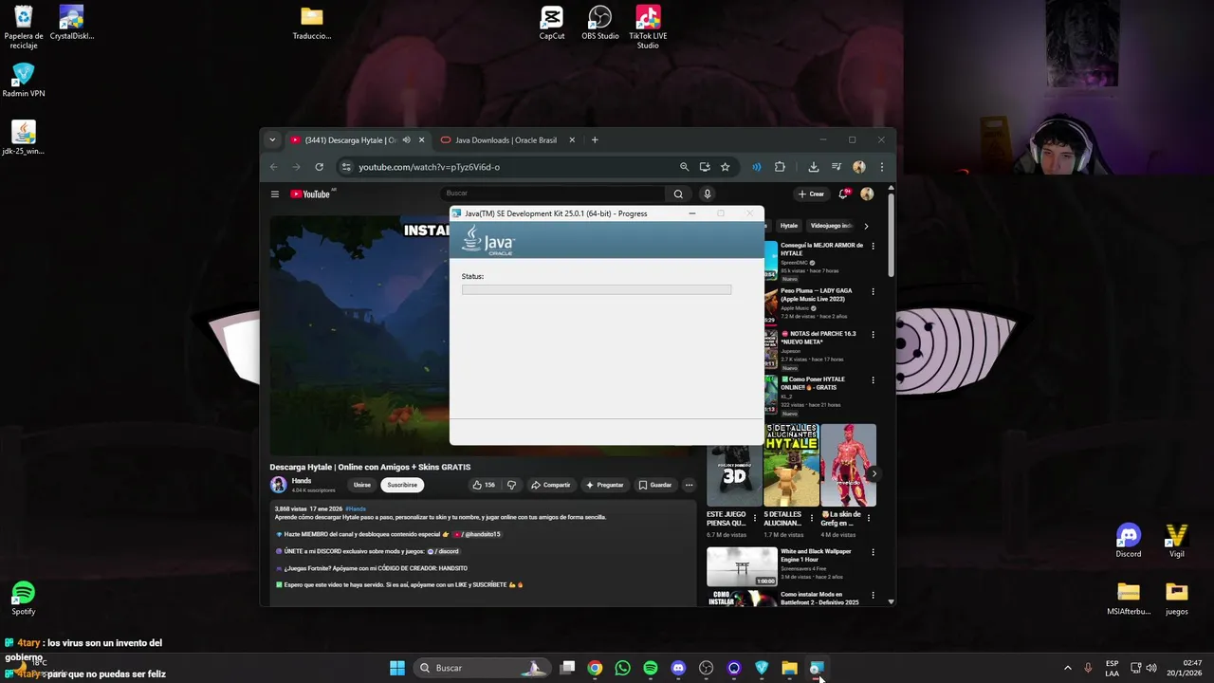Open the 5 DETALLES ALUCINANTES Hytale short
This screenshot has height=683, width=1214.
[791, 465]
